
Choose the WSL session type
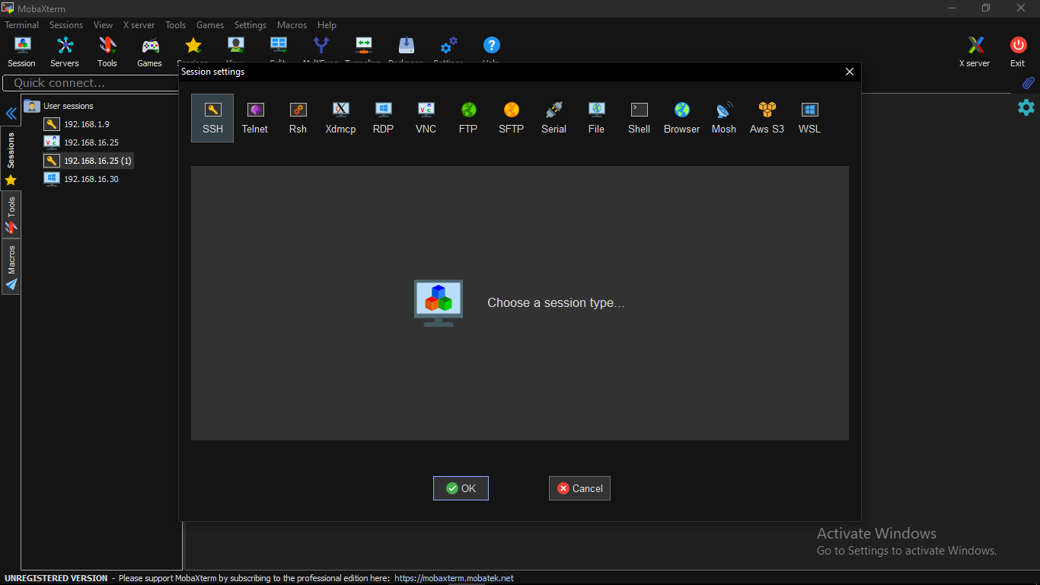[x=809, y=118]
